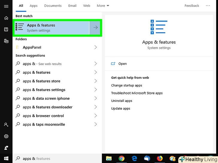Open File Explorer from the taskbar

109,159
